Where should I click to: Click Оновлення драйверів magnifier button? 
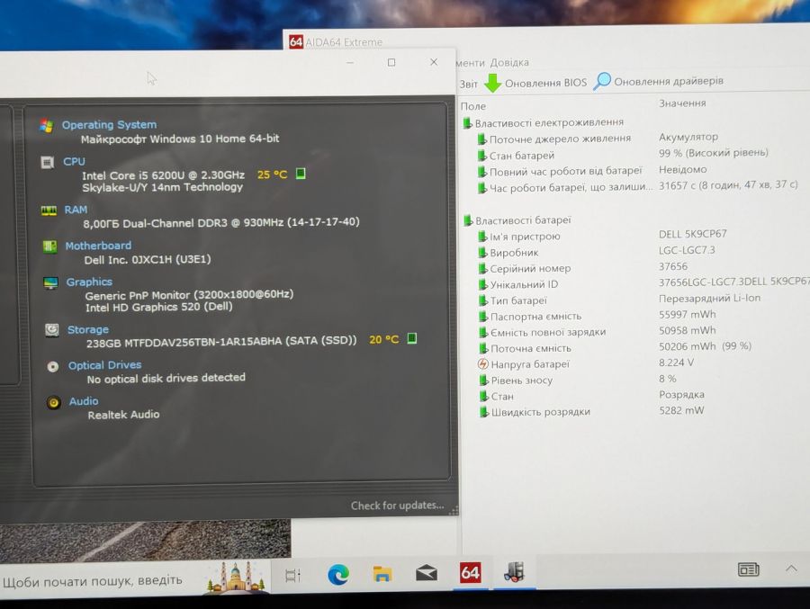click(658, 81)
